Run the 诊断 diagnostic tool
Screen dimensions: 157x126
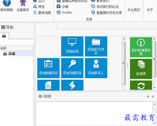[x=63, y=7]
